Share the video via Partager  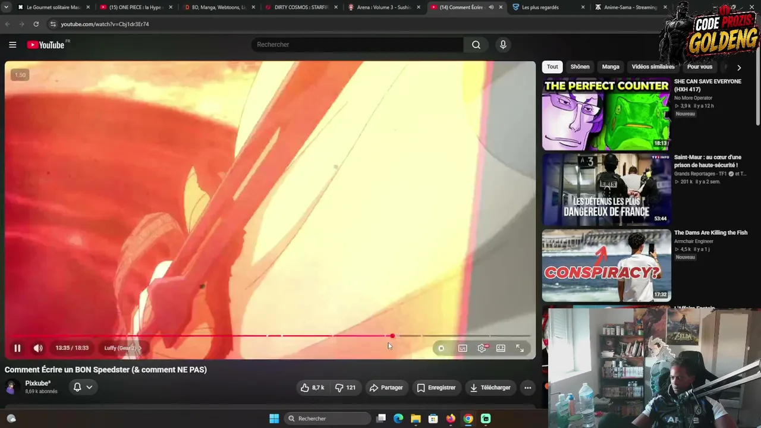[x=386, y=388]
